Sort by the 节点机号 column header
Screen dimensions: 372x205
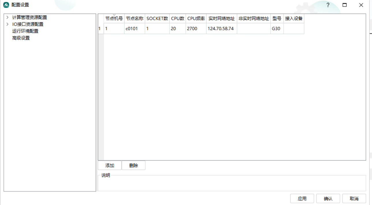pos(114,18)
